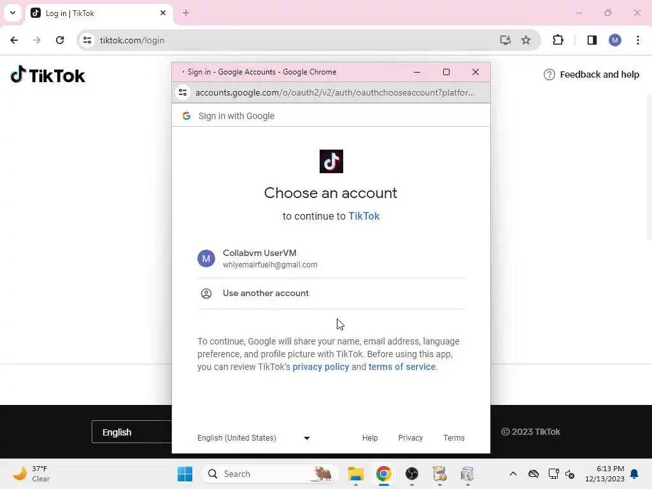Click Privacy in the Google popup footer
This screenshot has height=489, width=652.
411,438
